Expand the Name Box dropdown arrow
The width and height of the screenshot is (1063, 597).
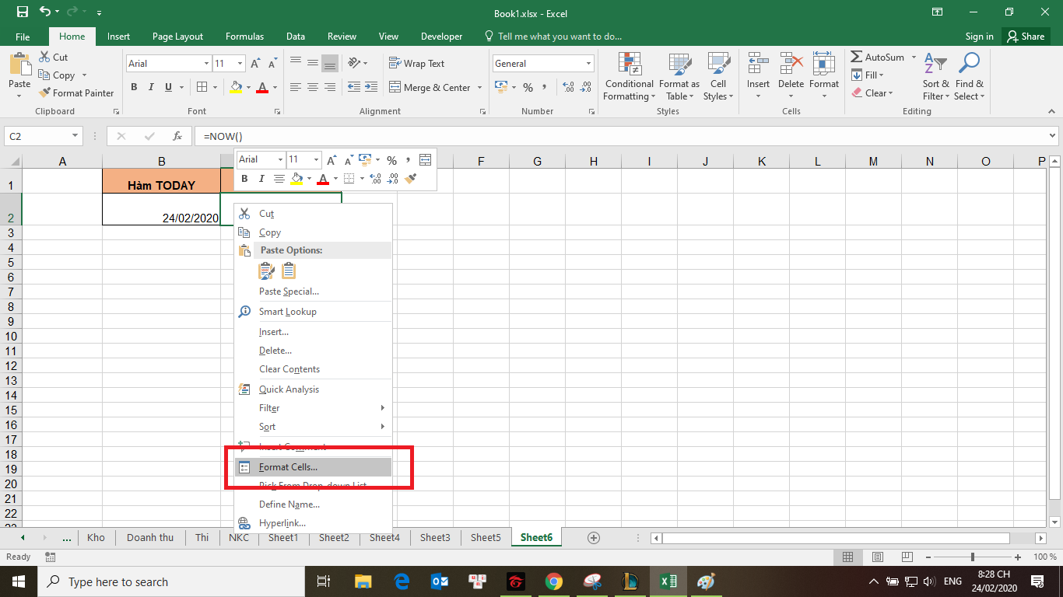(x=75, y=136)
